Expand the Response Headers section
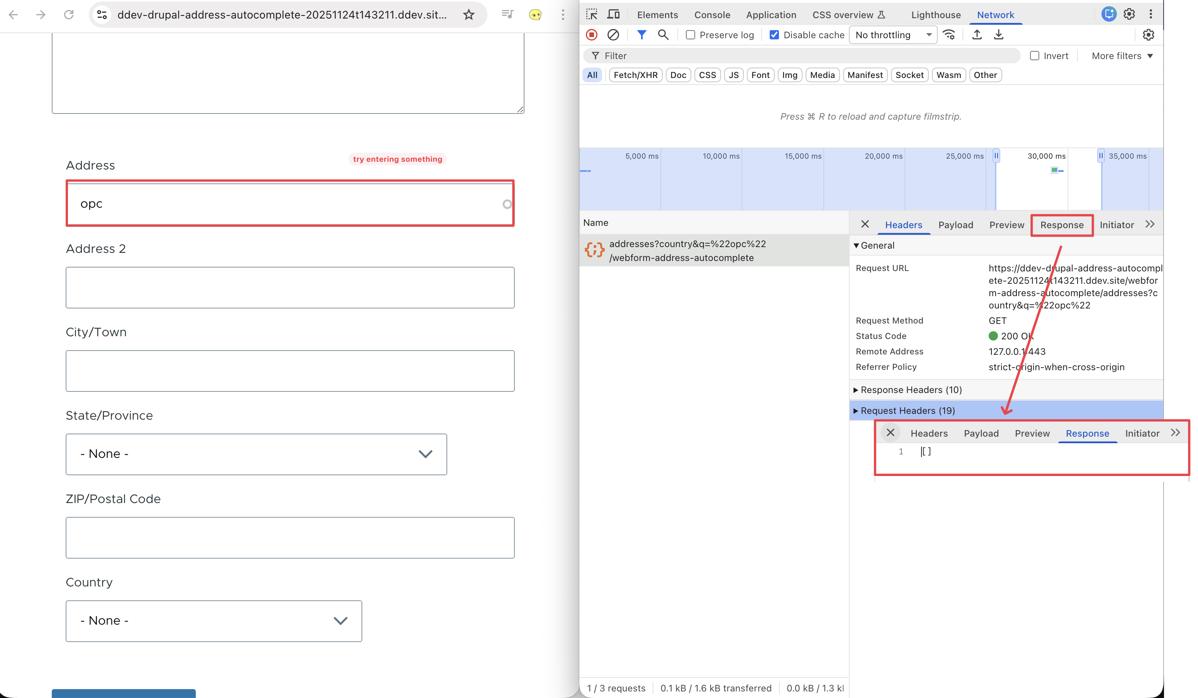Viewport: 1198px width, 698px height. click(910, 390)
